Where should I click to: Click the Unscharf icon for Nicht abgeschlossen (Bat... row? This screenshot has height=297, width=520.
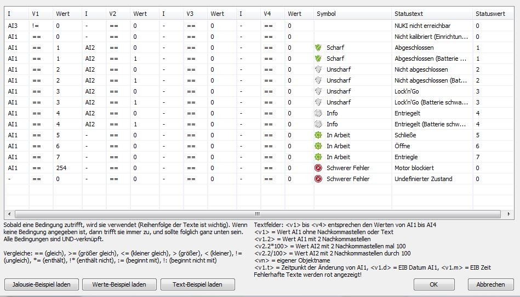tap(318, 80)
